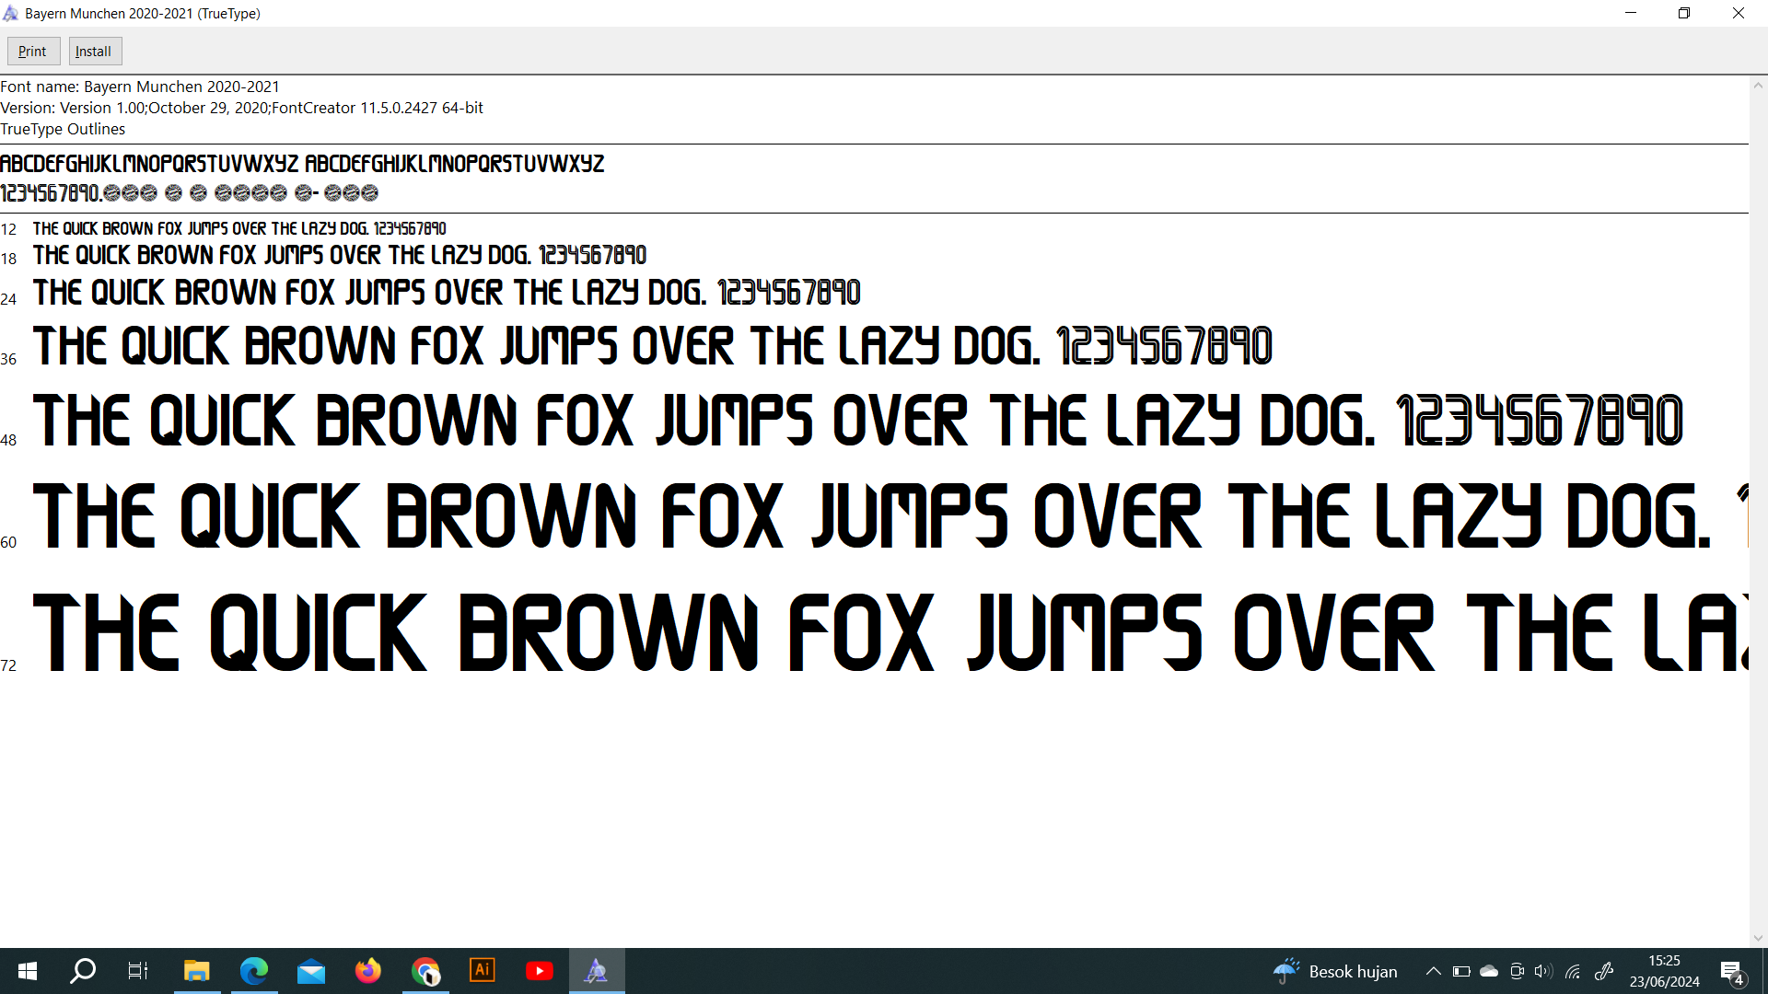Screen dimensions: 1768x994
Task: Switch to the Google Chrome window
Action: 425,971
